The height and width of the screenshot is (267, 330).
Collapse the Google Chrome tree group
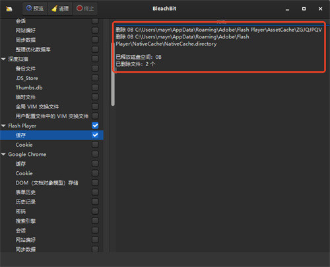3,154
